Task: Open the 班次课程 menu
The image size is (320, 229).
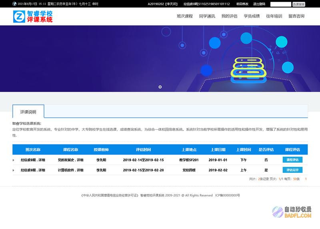Action: 185,16
